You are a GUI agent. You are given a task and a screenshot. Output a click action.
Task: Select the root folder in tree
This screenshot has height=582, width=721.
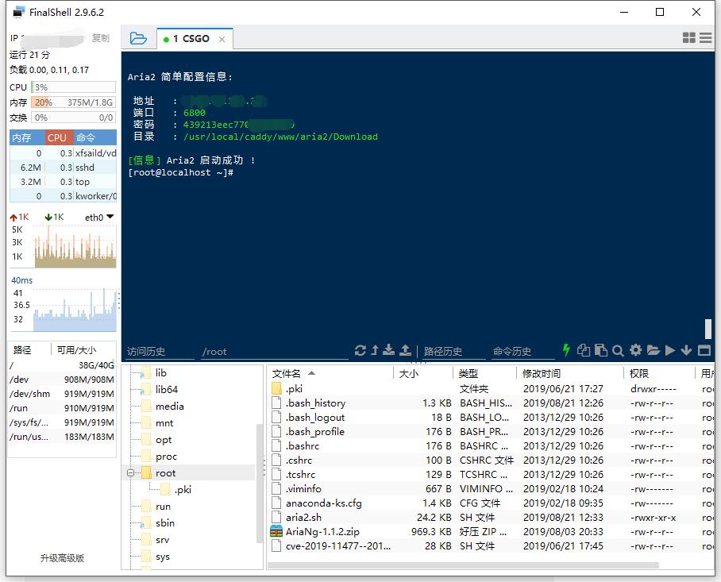click(165, 473)
